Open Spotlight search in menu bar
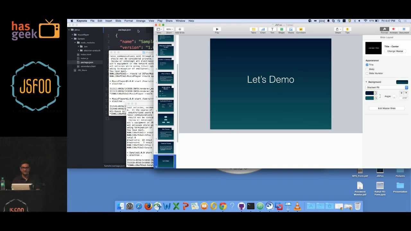Image resolution: width=411 pixels, height=231 pixels. (399, 21)
